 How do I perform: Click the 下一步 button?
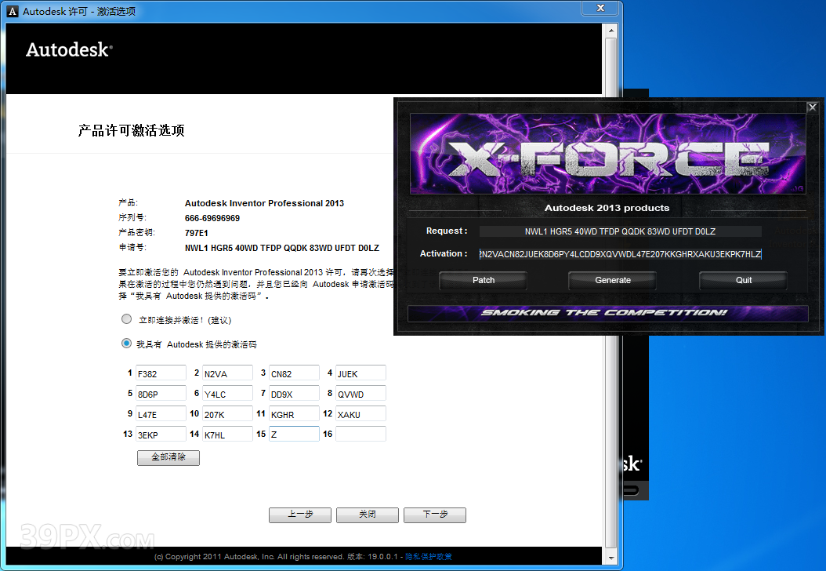[x=434, y=515]
